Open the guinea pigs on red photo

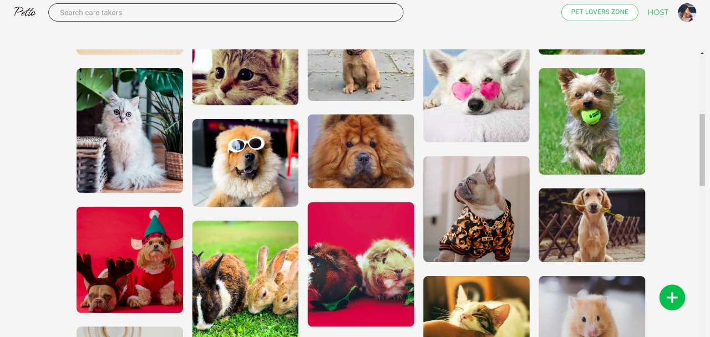click(x=361, y=264)
